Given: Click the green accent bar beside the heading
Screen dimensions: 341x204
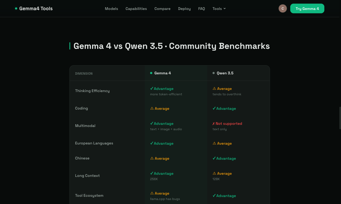Looking at the screenshot, I should pos(70,46).
